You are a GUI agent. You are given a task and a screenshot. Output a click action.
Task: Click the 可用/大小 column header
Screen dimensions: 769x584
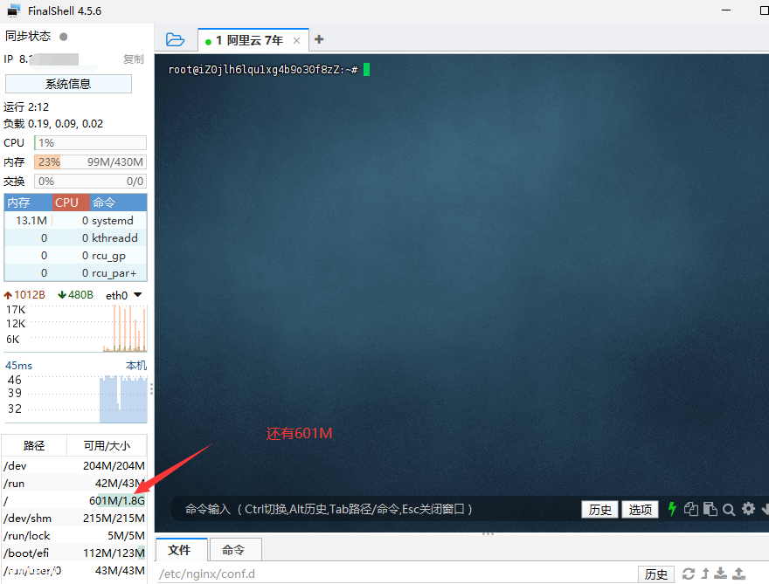pyautogui.click(x=107, y=445)
